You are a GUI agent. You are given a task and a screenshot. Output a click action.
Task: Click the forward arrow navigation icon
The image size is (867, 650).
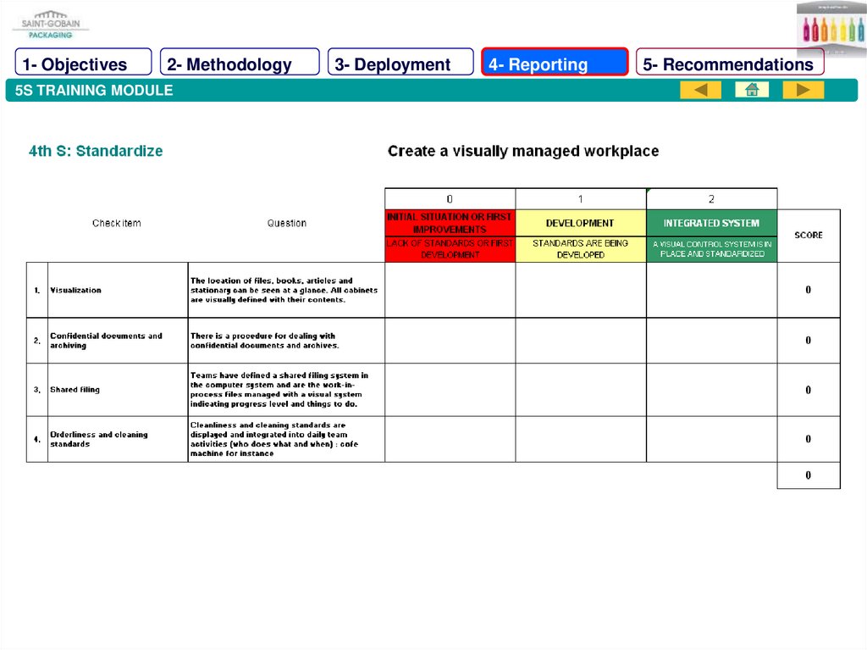[803, 90]
